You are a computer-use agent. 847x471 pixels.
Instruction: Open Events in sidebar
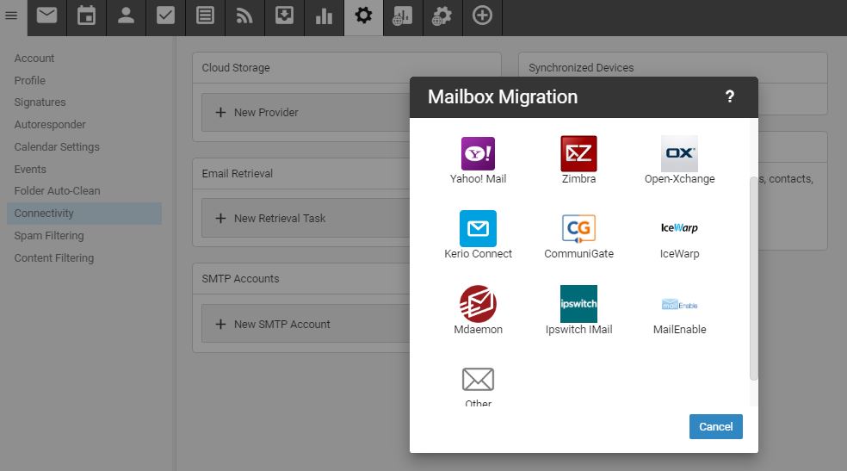pos(30,169)
